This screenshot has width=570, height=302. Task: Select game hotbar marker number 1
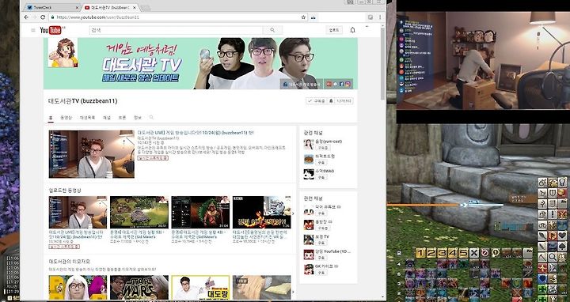[x=420, y=253]
